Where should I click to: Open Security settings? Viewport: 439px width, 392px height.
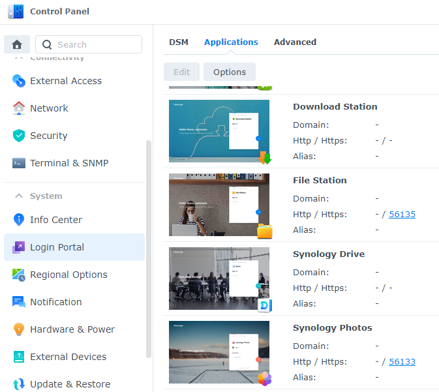(x=74, y=136)
